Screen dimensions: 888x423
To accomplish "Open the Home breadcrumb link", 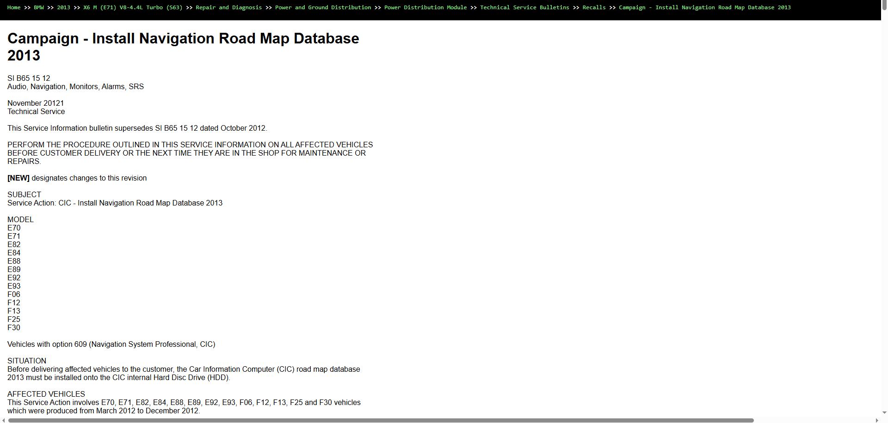I will coord(14,7).
